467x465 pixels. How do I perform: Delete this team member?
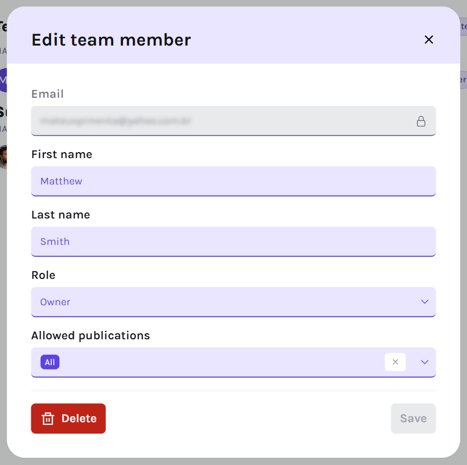68,418
